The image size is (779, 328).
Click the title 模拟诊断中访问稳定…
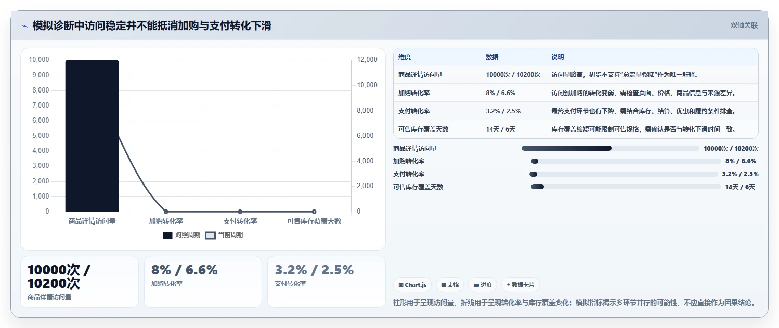point(152,26)
